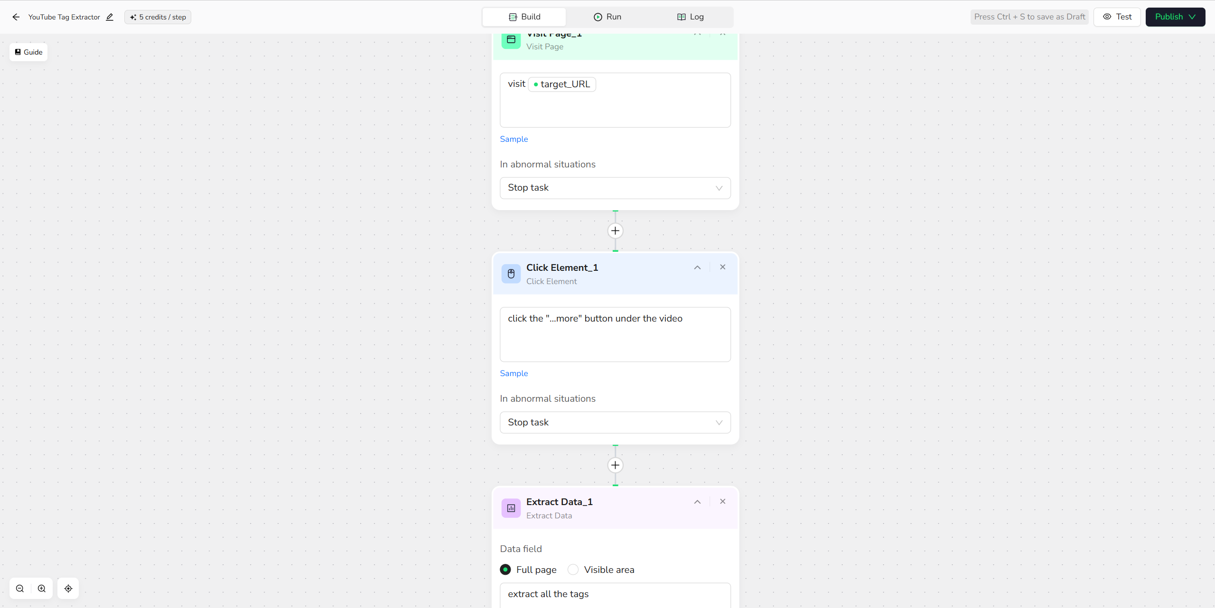The image size is (1215, 608).
Task: Open Sample link under Click Element prompt
Action: click(x=514, y=373)
